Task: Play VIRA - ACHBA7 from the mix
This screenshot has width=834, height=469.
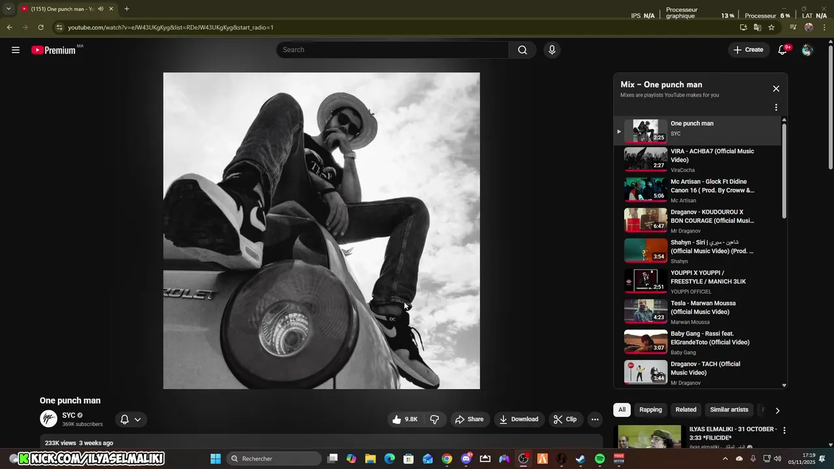Action: 698,160
